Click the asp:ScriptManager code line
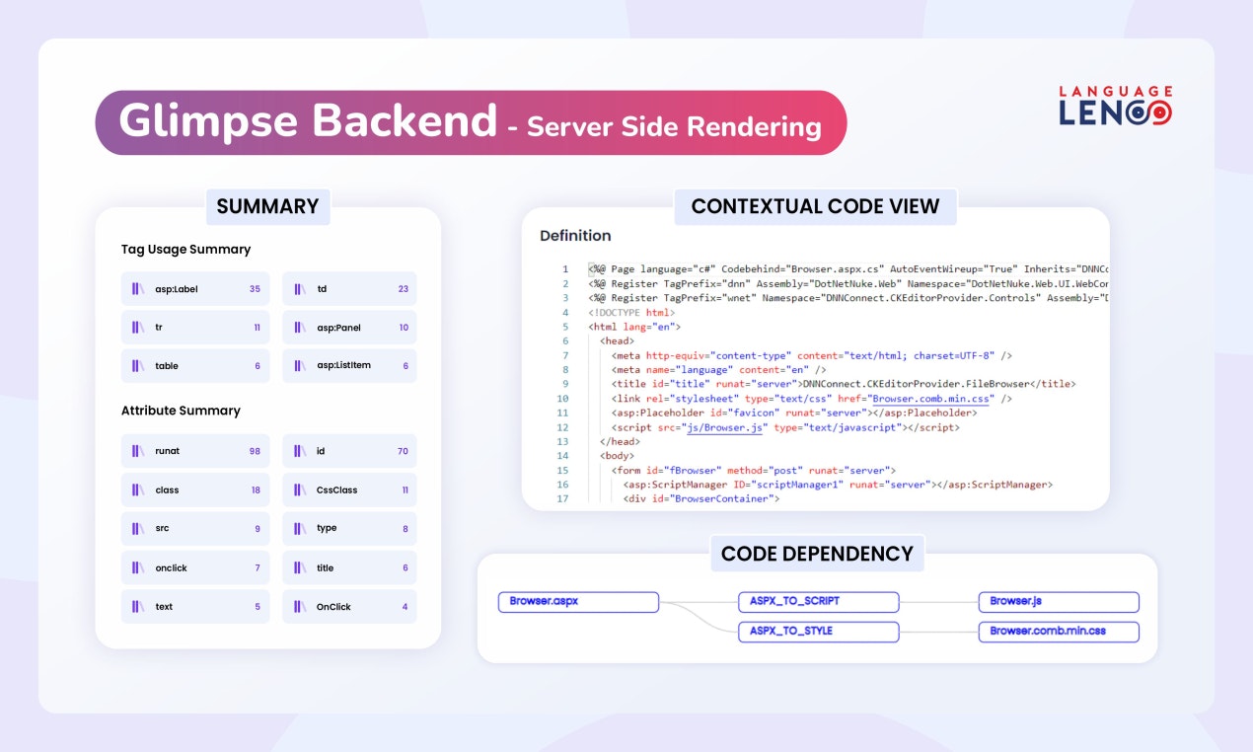The height and width of the screenshot is (752, 1253). (839, 485)
